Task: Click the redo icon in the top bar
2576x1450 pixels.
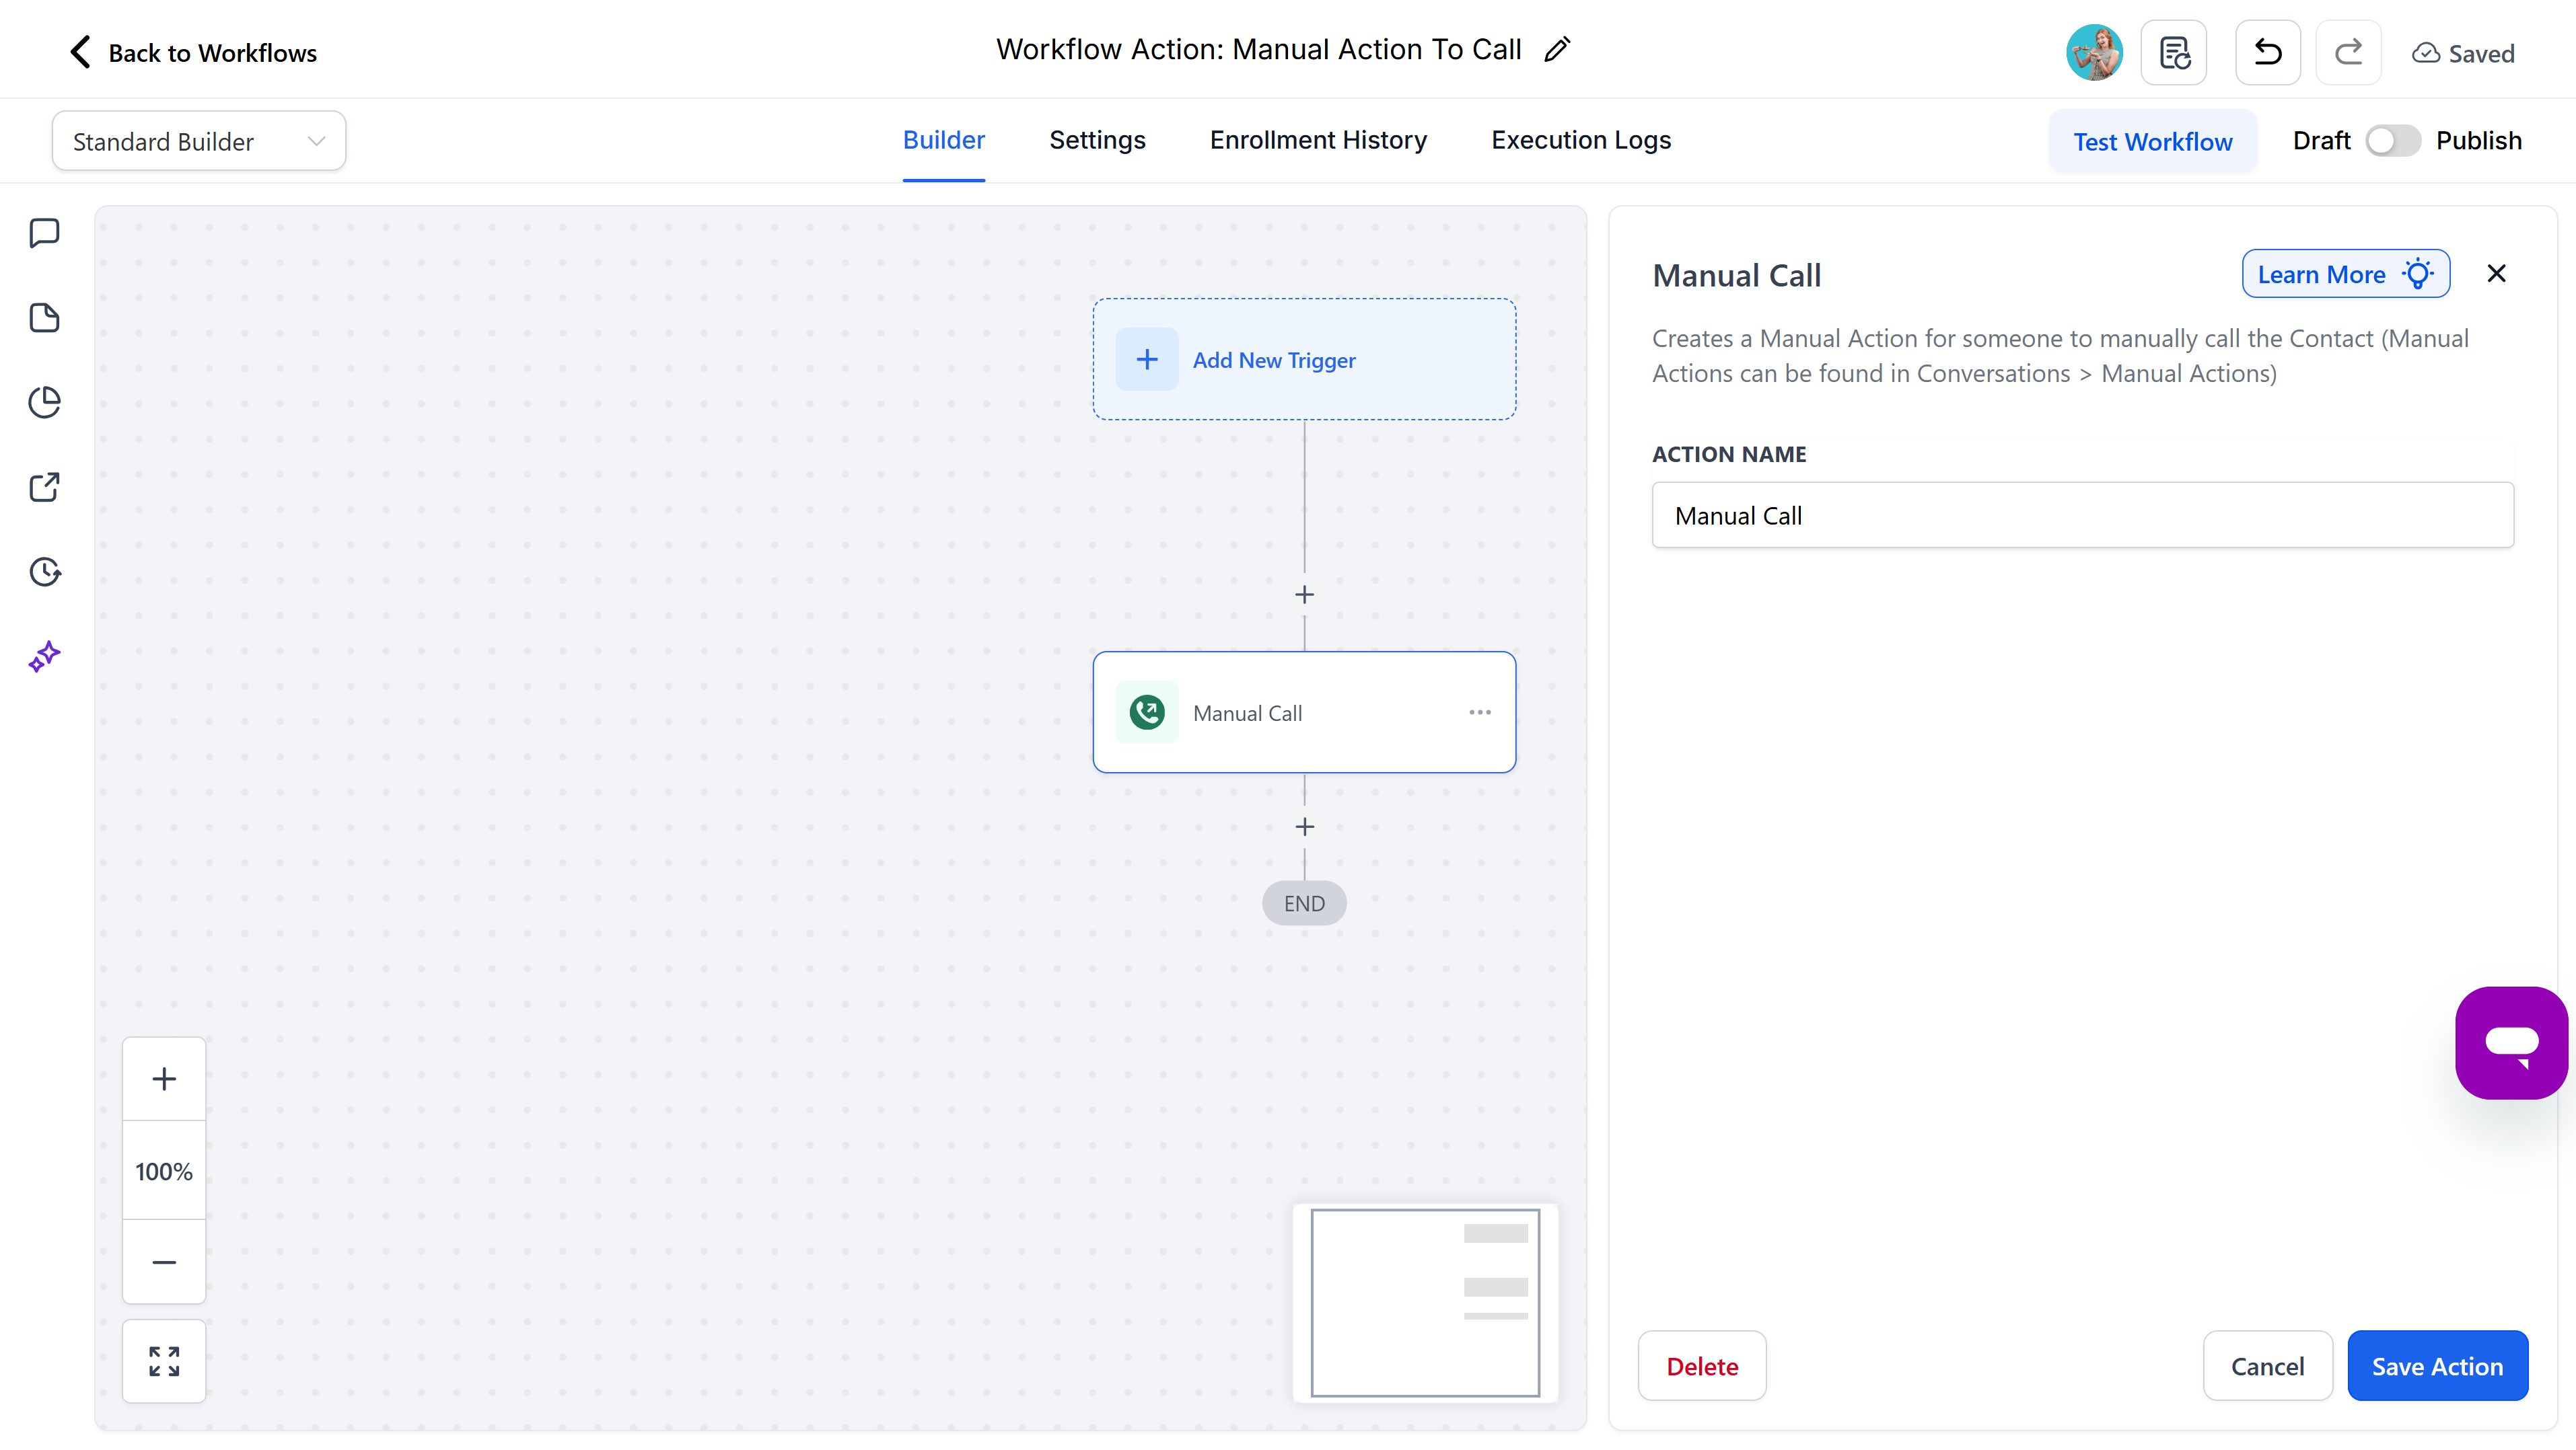Action: click(x=2349, y=52)
